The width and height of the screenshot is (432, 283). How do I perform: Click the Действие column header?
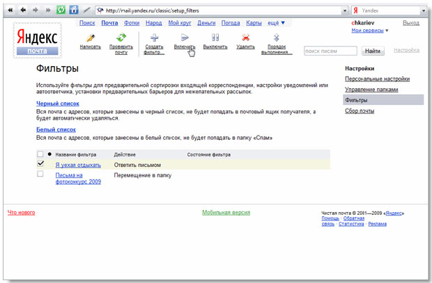pos(125,154)
